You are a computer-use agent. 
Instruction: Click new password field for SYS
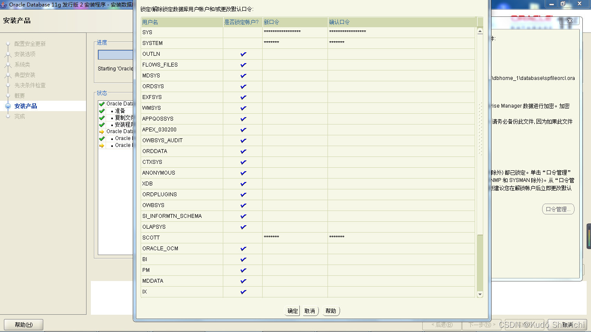(295, 32)
